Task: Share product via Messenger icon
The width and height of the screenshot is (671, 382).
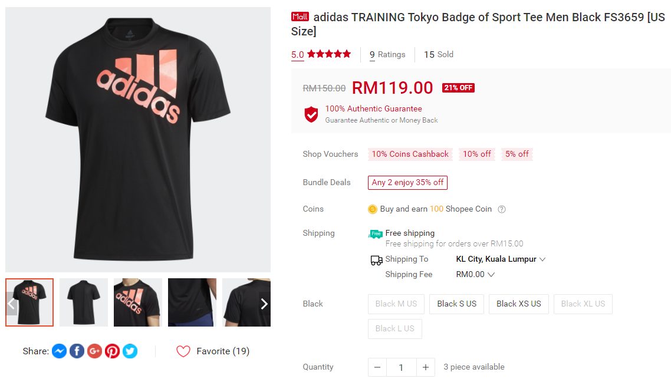Action: (59, 351)
